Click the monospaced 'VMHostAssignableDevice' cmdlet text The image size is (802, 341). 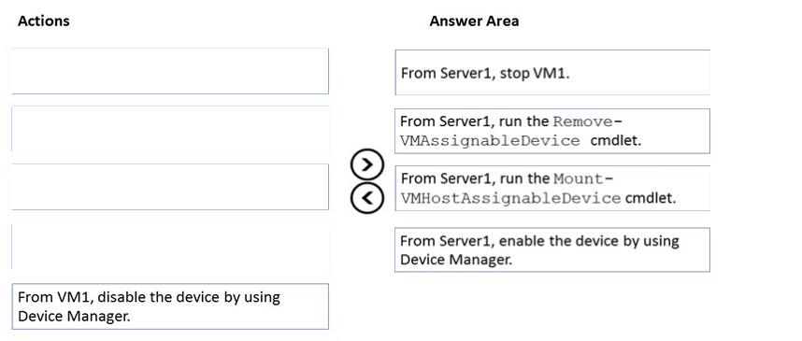click(510, 198)
